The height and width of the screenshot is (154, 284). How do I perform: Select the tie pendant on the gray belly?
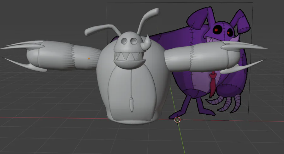pos(131,105)
